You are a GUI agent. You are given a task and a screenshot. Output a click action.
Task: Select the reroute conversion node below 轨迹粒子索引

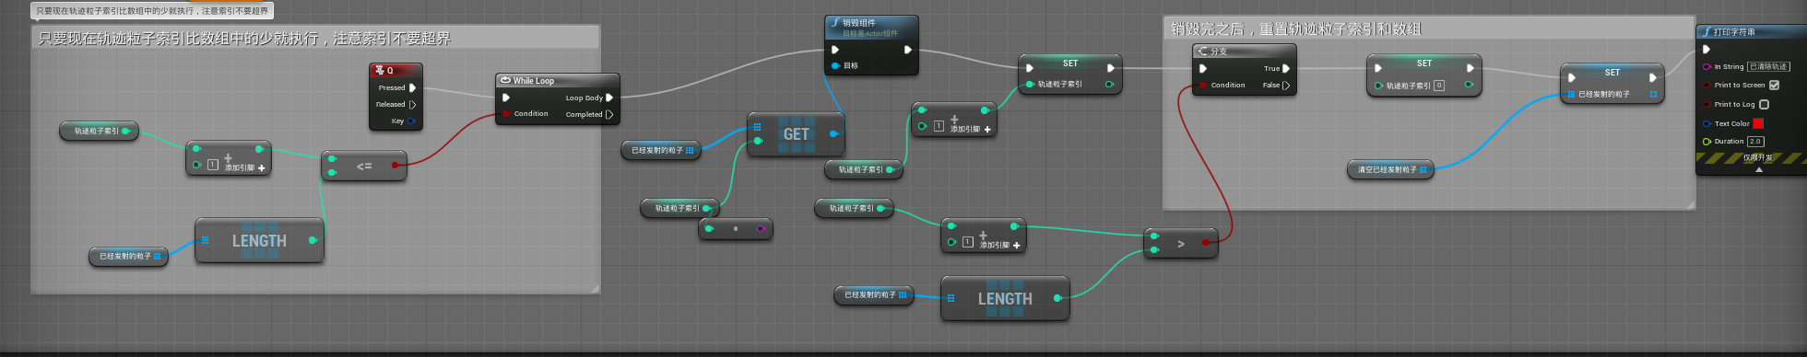tap(736, 229)
